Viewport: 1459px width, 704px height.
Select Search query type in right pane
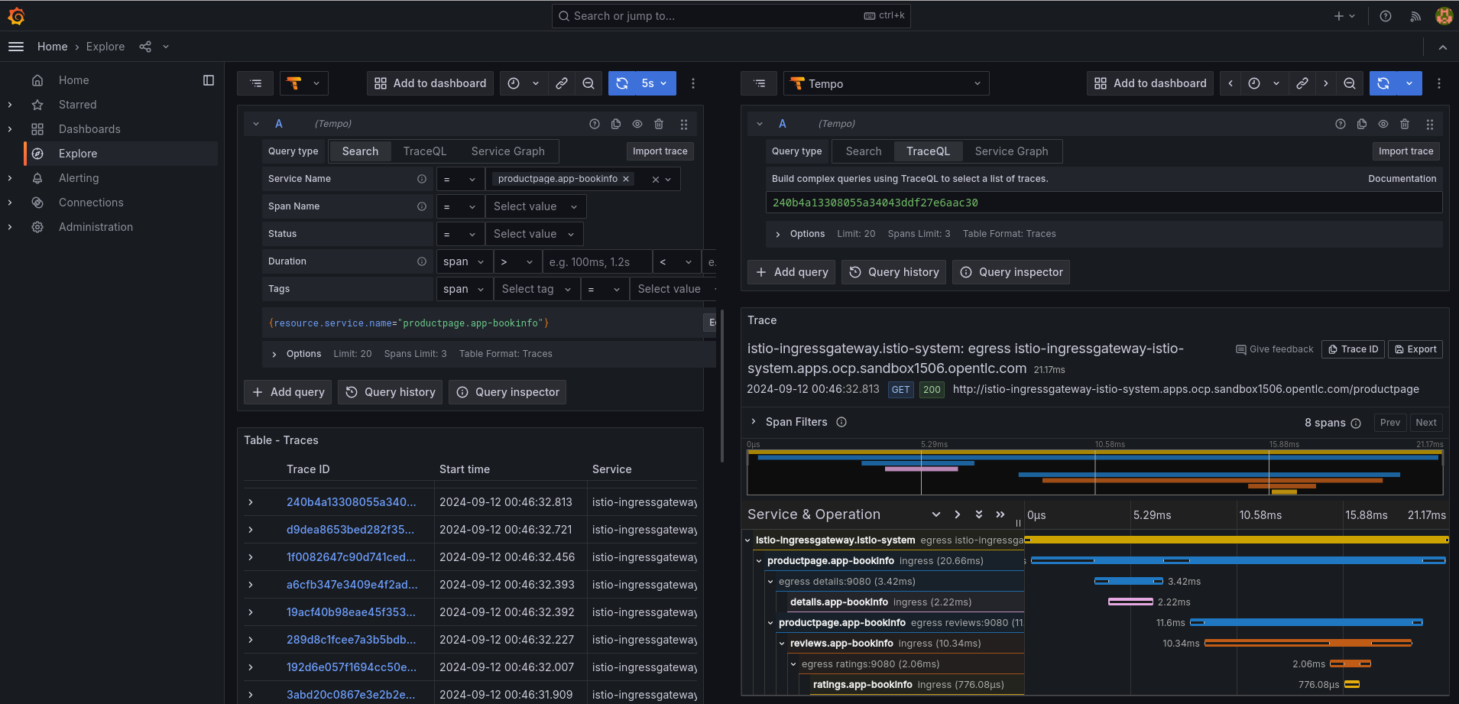(863, 151)
